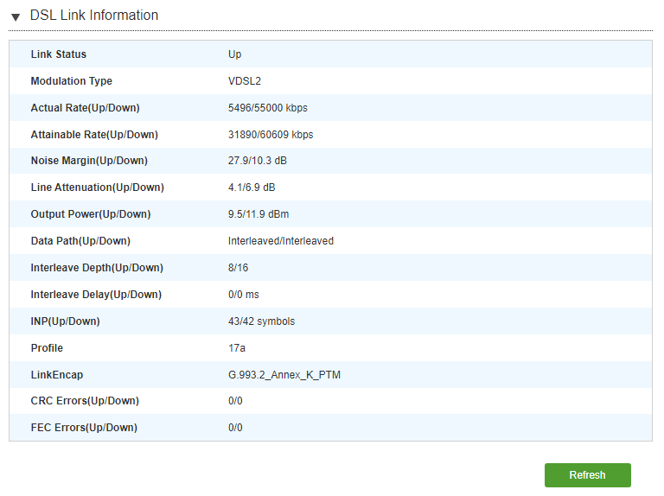Select the Output Power(Up/Down) label

(x=91, y=214)
